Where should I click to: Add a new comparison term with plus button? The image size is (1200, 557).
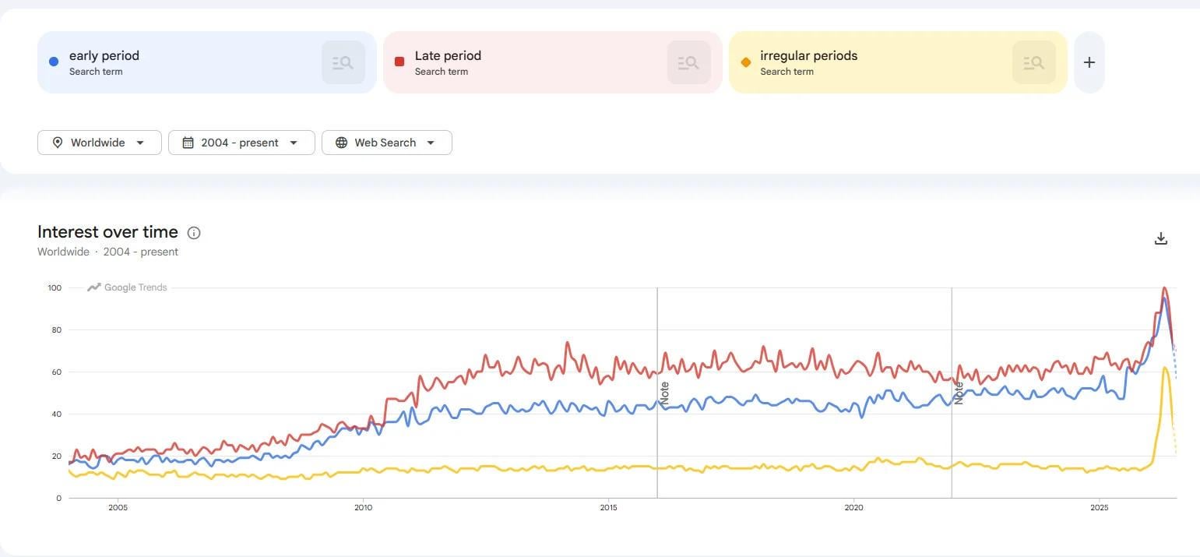(1089, 62)
